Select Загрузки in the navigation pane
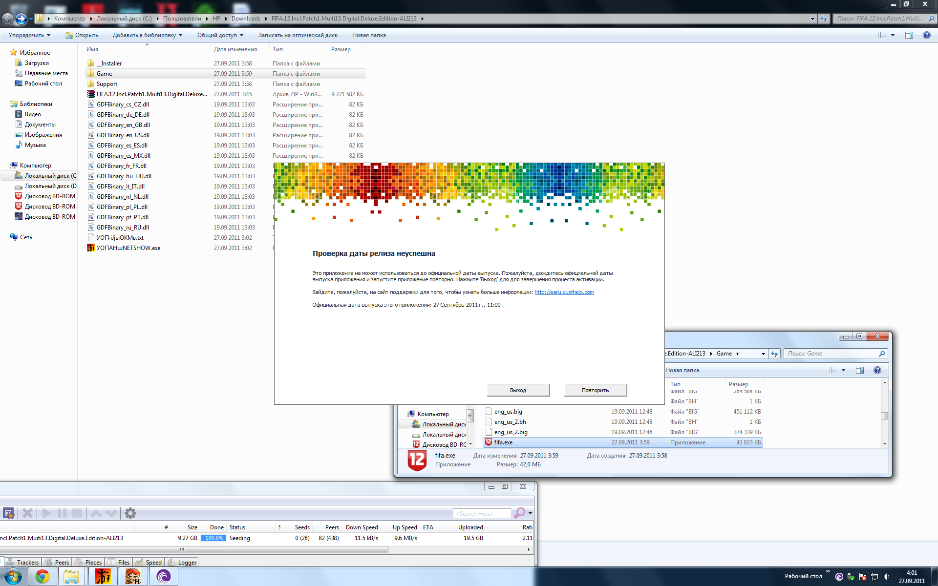The height and width of the screenshot is (586, 938). [37, 63]
